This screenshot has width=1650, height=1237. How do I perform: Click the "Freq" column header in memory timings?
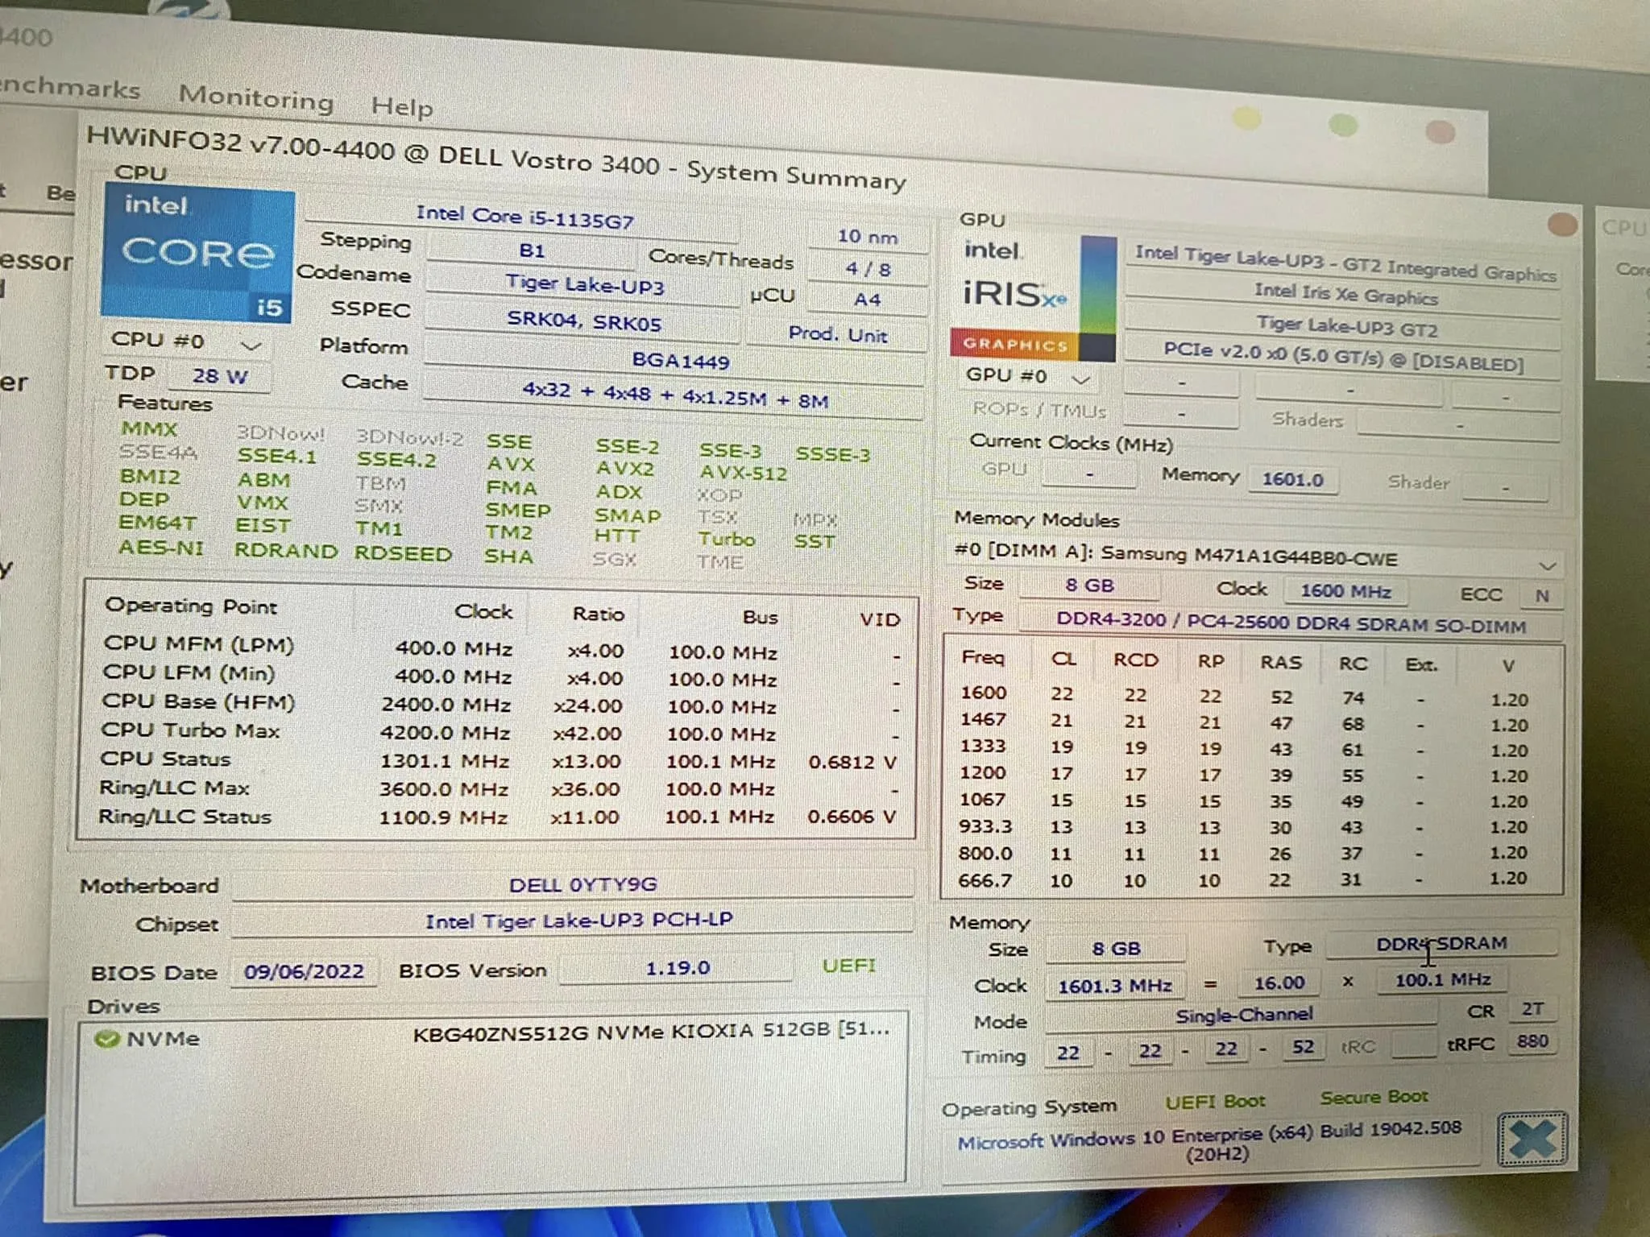(983, 658)
